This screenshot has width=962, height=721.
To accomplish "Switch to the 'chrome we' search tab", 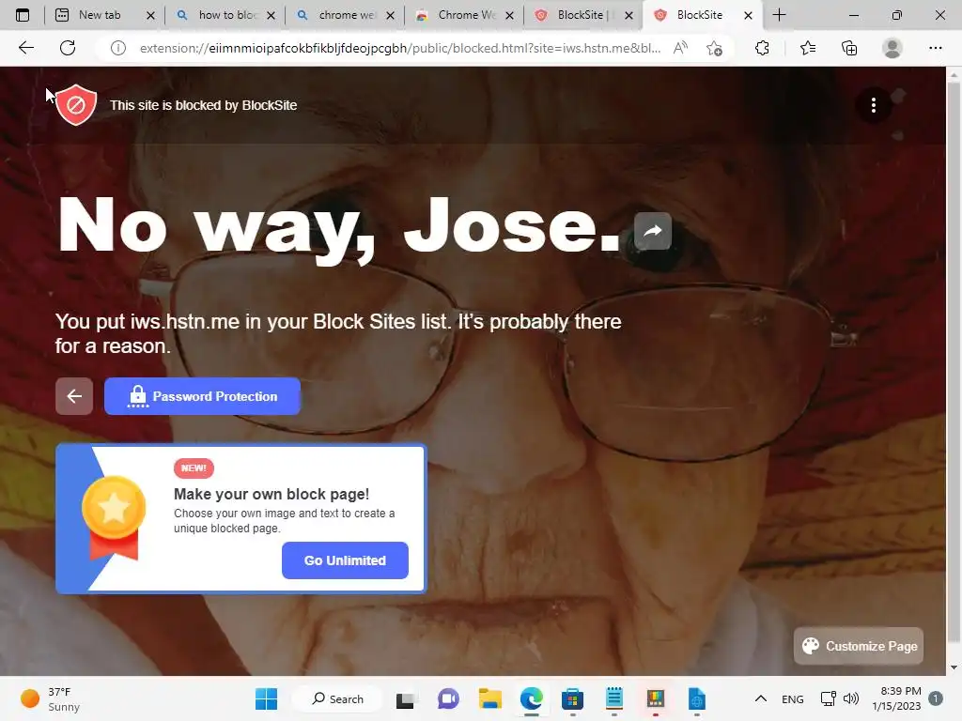I will coord(348,15).
